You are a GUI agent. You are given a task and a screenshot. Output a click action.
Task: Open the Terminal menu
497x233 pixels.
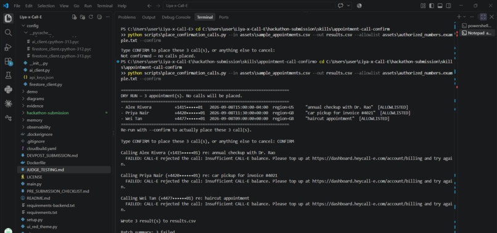(105, 6)
